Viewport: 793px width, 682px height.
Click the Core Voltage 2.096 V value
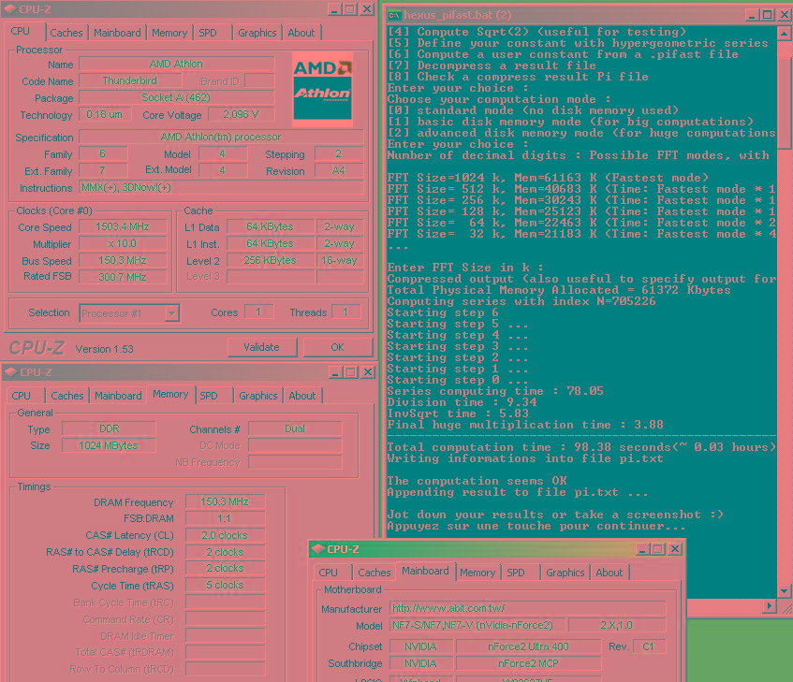pos(241,115)
